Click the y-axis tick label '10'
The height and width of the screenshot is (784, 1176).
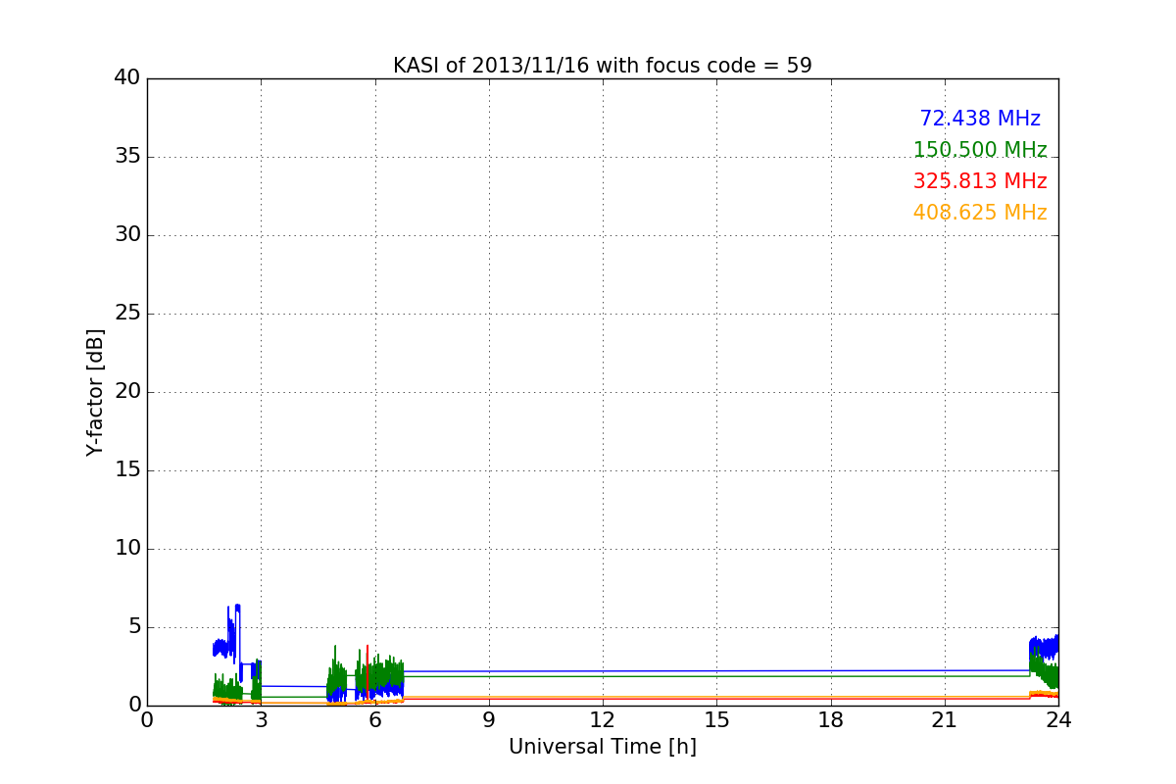127,549
